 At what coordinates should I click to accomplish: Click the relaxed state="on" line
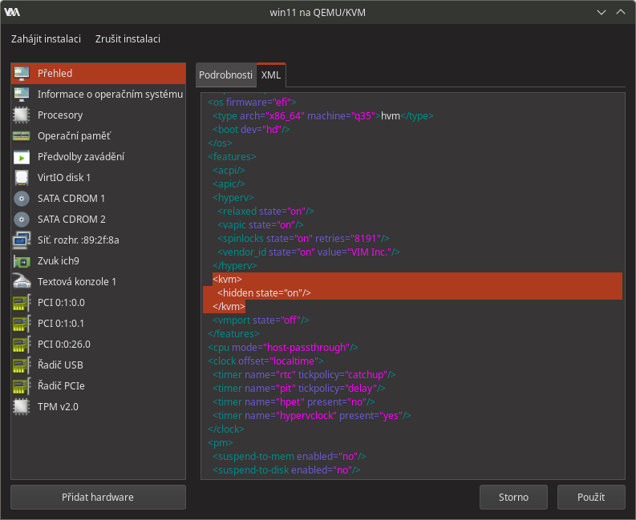tap(265, 212)
